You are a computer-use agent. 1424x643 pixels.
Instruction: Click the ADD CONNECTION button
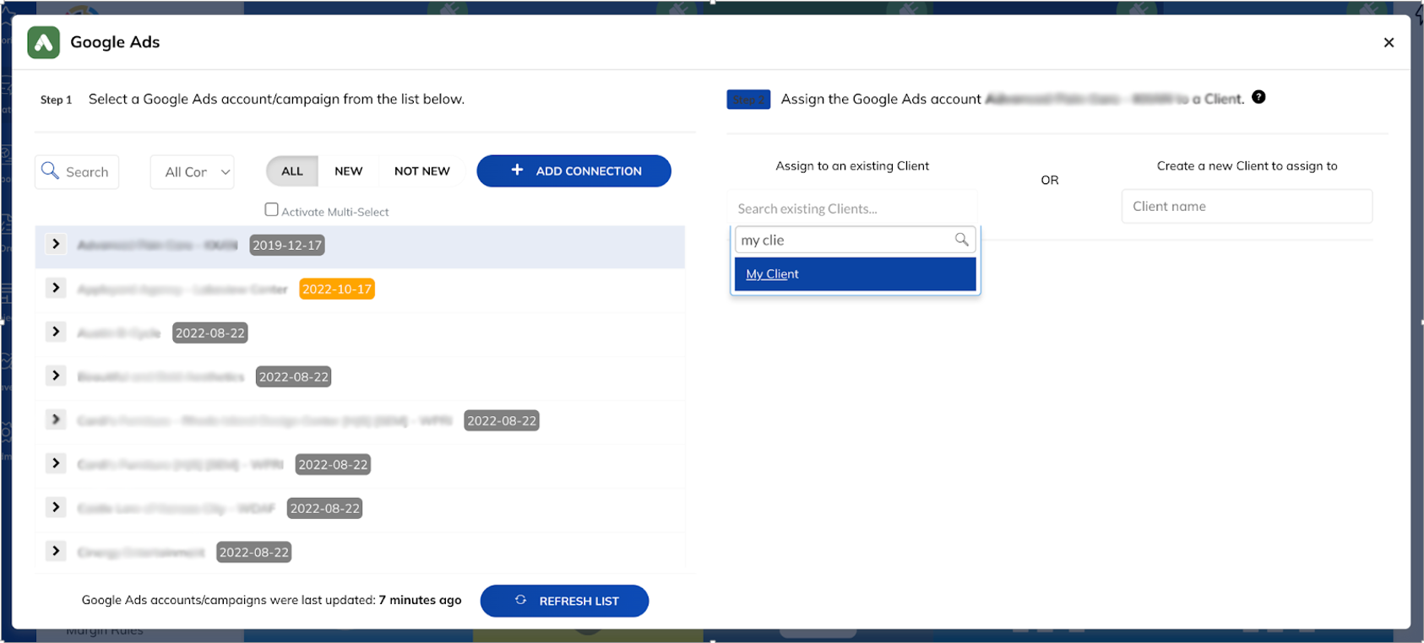click(574, 171)
